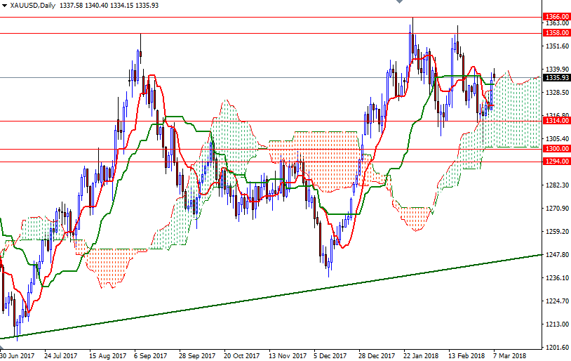This screenshot has height=361, width=571.
Task: Click the 1201.60 value on price scale
Action: [x=556, y=348]
